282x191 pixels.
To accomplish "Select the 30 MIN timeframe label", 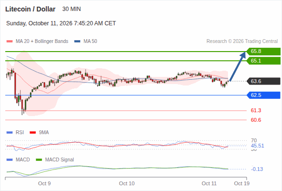I will click(72, 9).
